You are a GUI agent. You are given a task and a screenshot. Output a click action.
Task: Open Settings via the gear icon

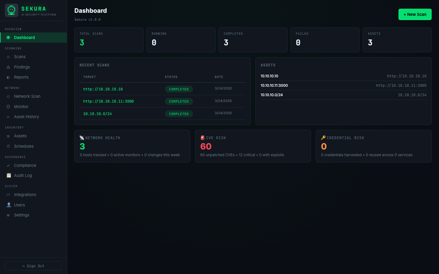9,215
